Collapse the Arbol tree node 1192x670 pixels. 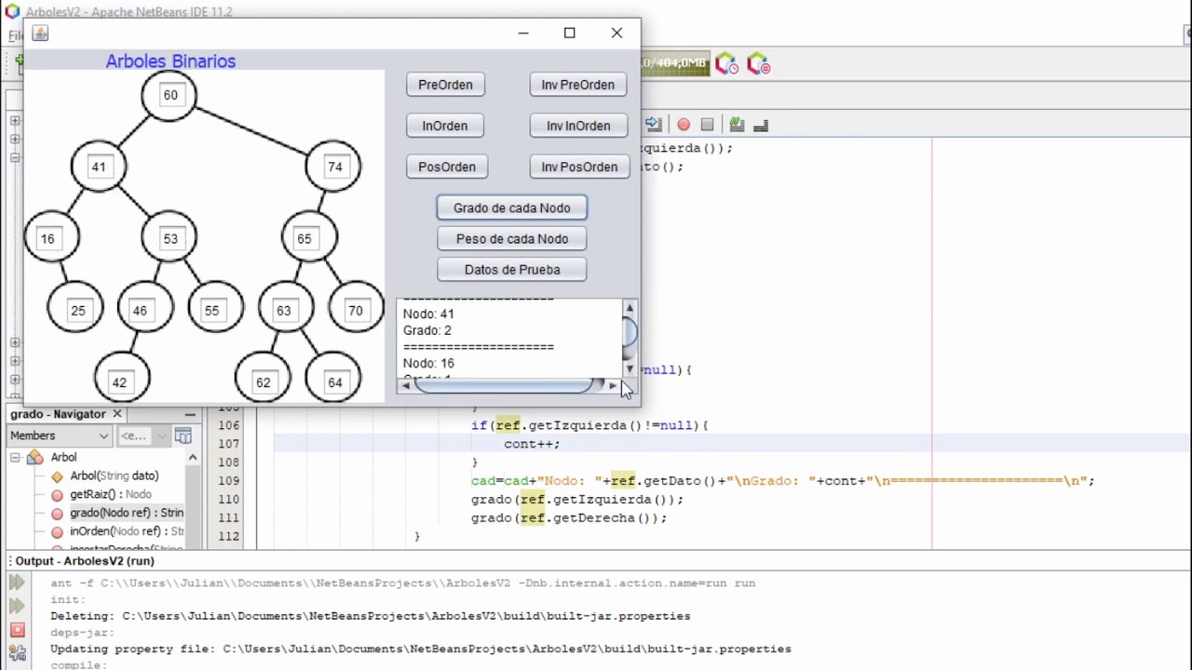coord(16,457)
